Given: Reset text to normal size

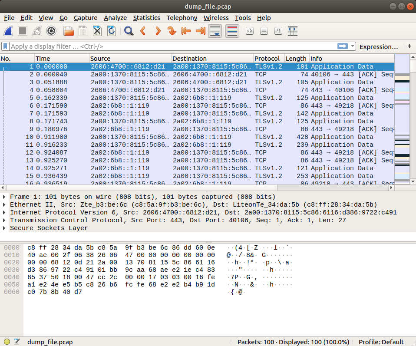Looking at the screenshot, I should point(278,31).
